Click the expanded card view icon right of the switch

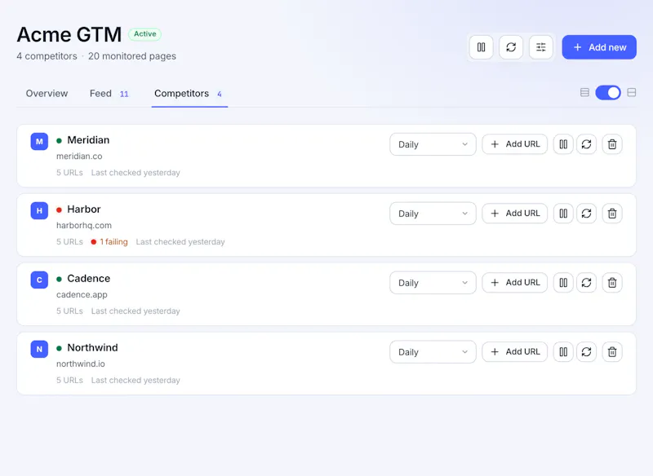pos(631,92)
